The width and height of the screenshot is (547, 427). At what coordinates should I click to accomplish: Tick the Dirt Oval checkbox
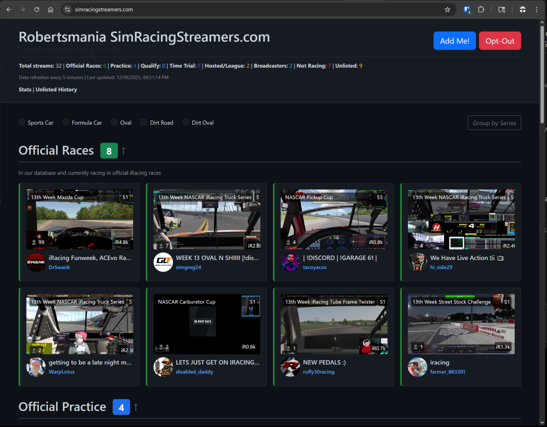pyautogui.click(x=186, y=122)
